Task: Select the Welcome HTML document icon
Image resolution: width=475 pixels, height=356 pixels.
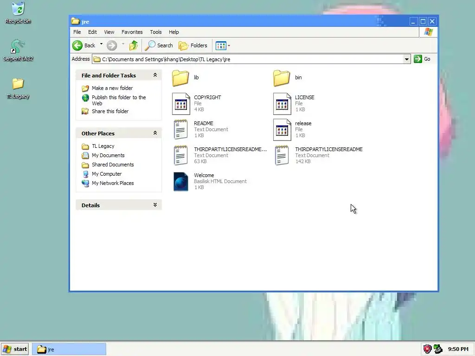Action: tap(181, 182)
